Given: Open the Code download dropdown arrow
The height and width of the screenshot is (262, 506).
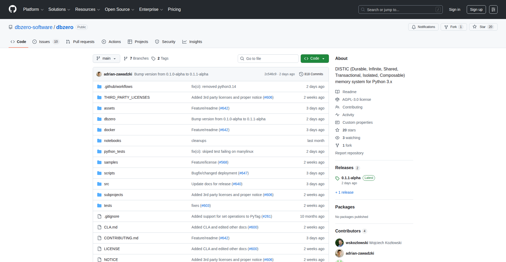Looking at the screenshot, I should click(323, 58).
